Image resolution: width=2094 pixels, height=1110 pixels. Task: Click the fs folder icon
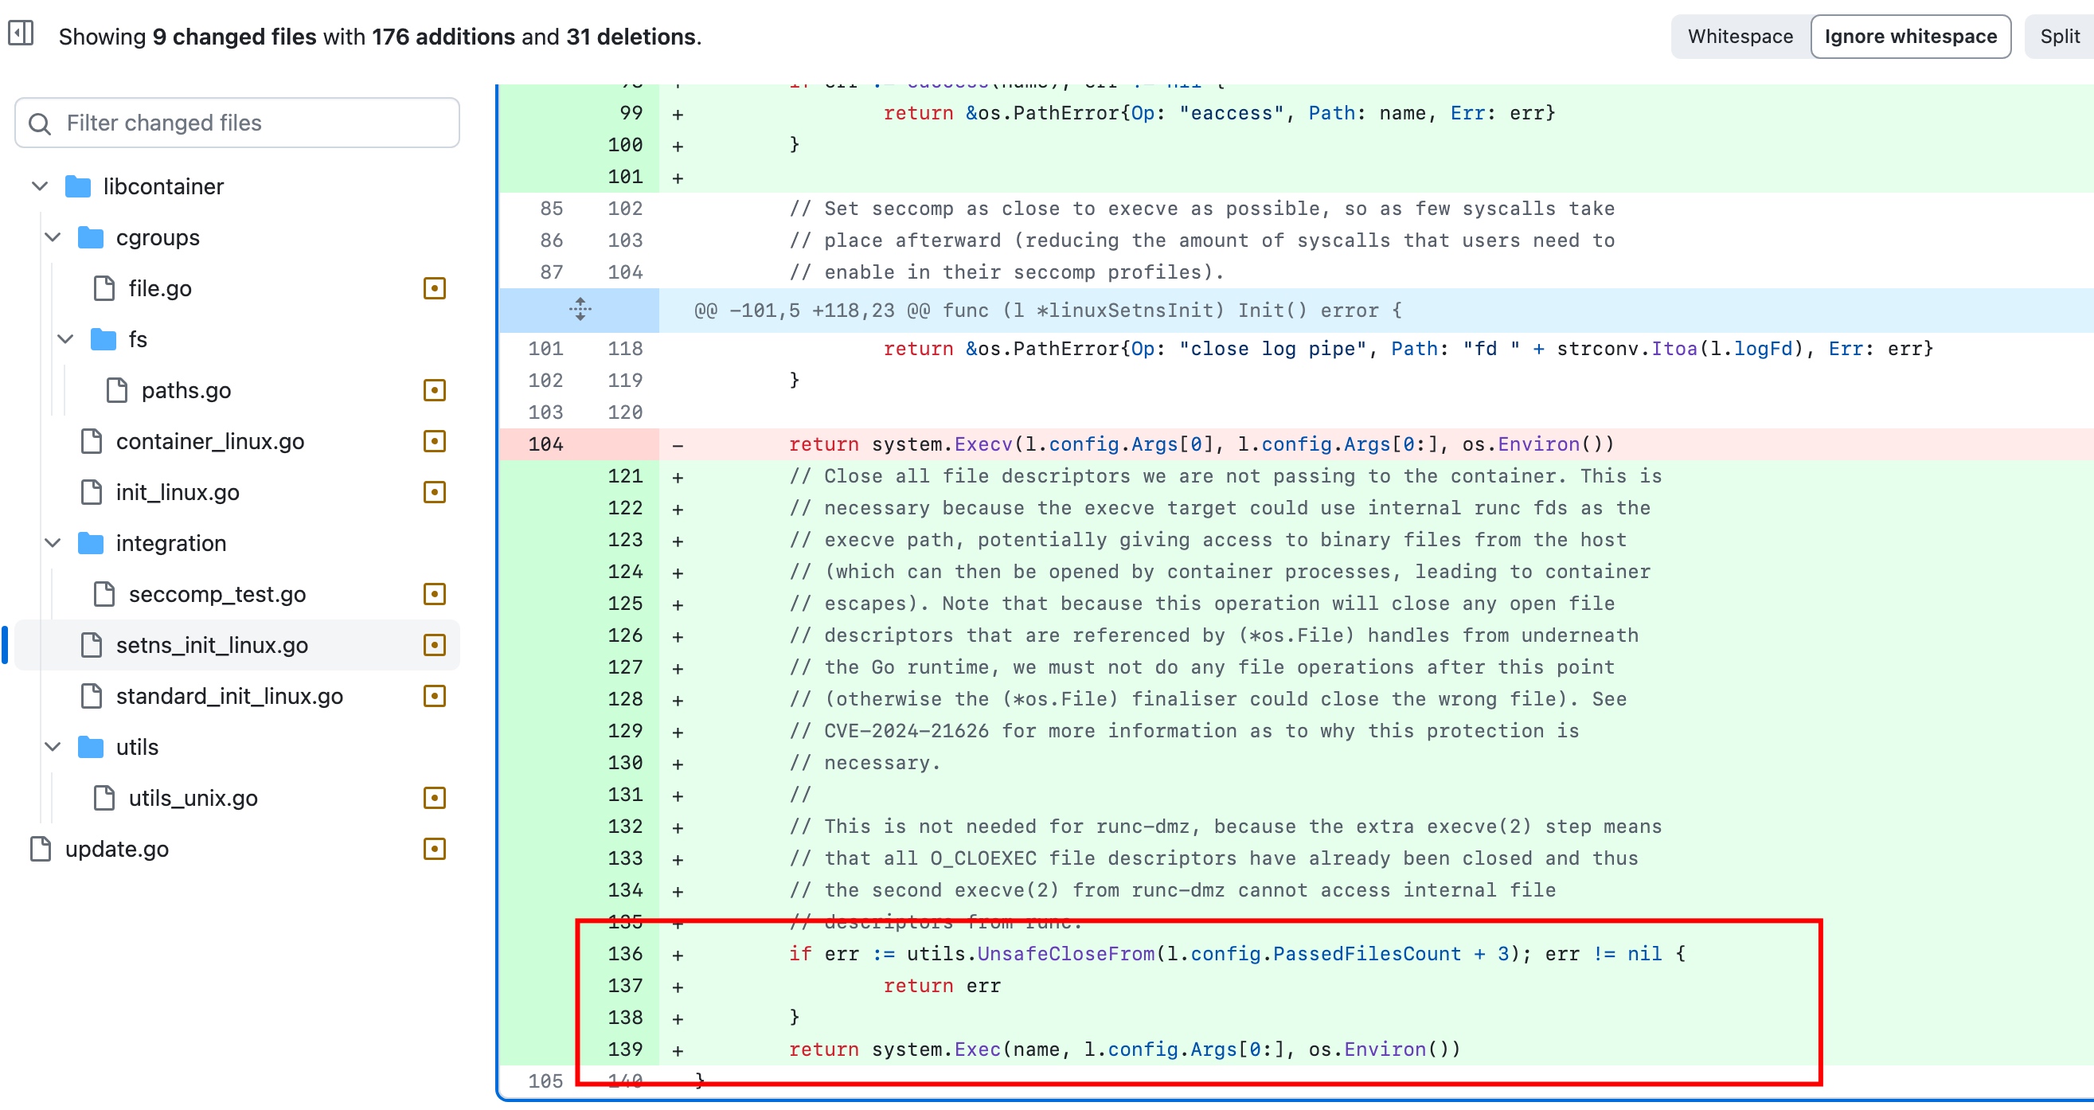pos(104,339)
